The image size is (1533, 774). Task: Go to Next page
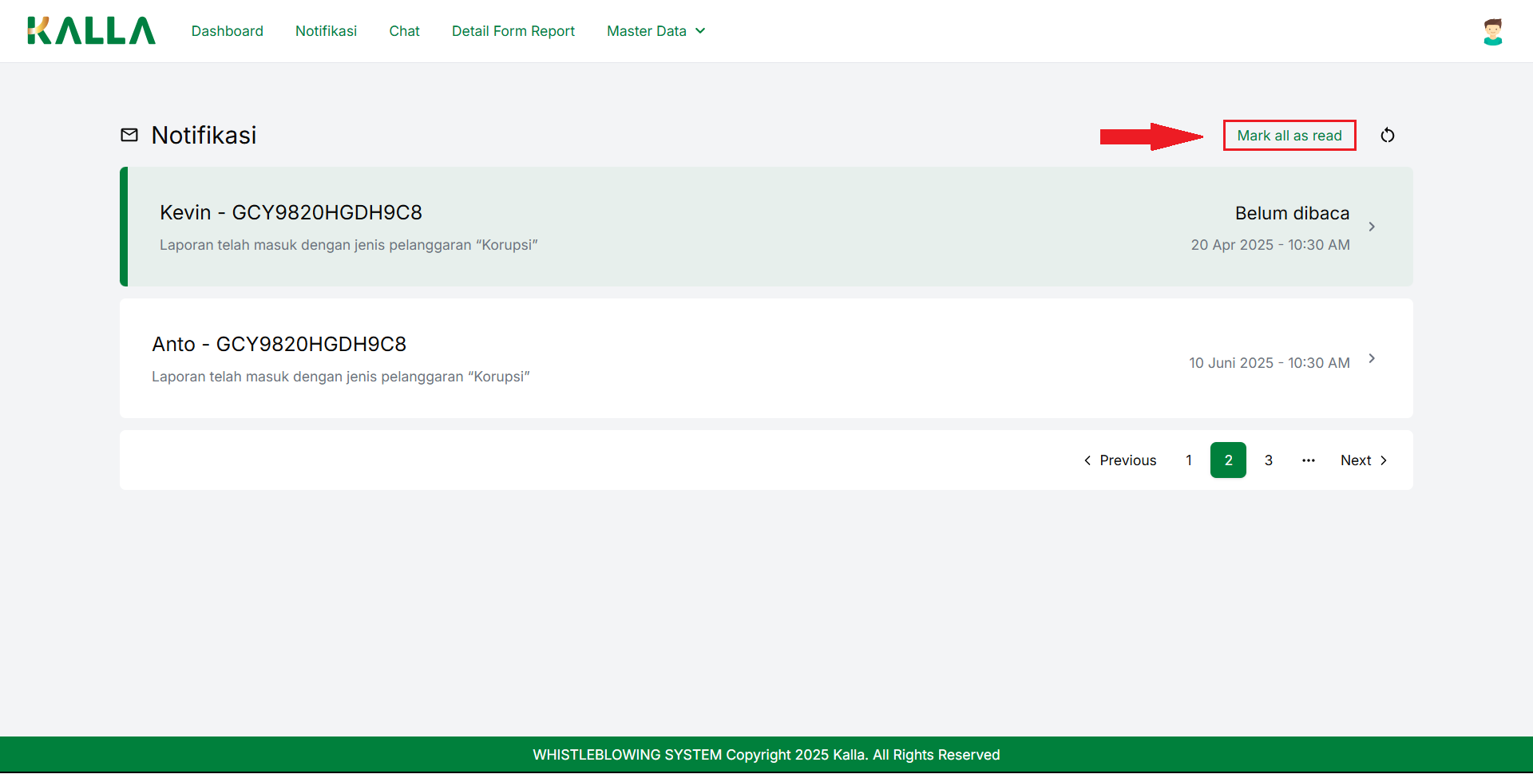point(1364,460)
